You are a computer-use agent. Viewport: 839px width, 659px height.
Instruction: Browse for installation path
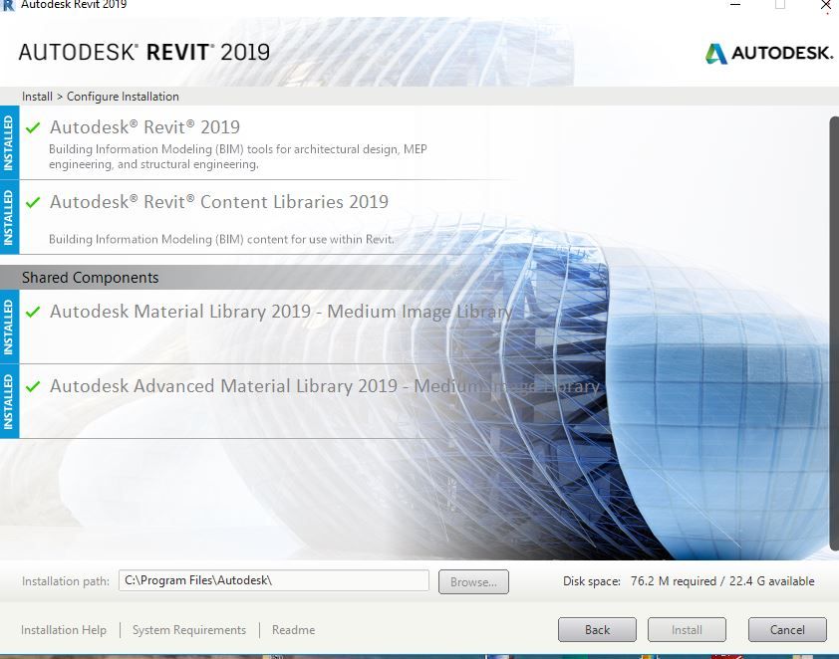pos(473,581)
